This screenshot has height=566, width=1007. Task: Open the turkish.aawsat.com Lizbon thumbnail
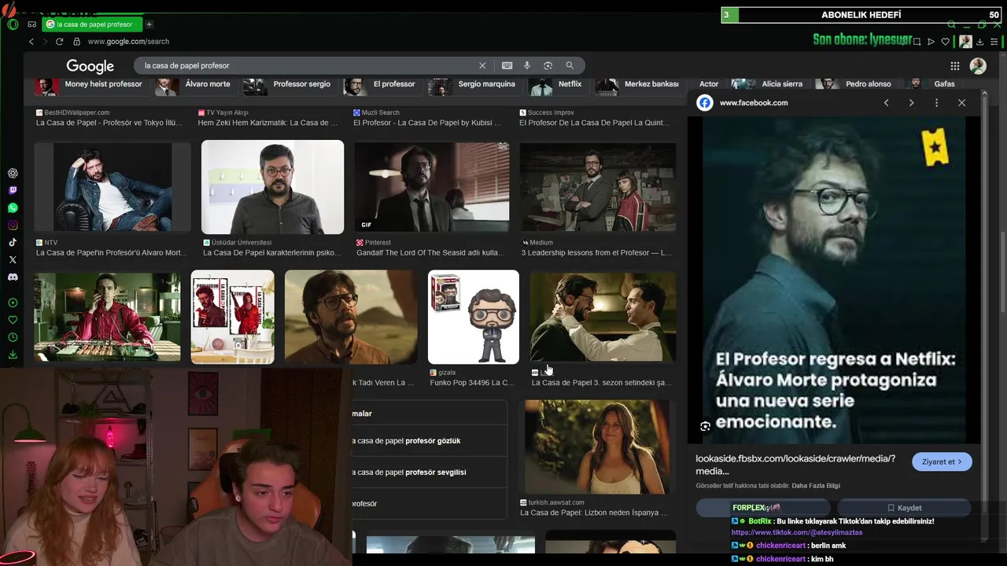coord(598,447)
